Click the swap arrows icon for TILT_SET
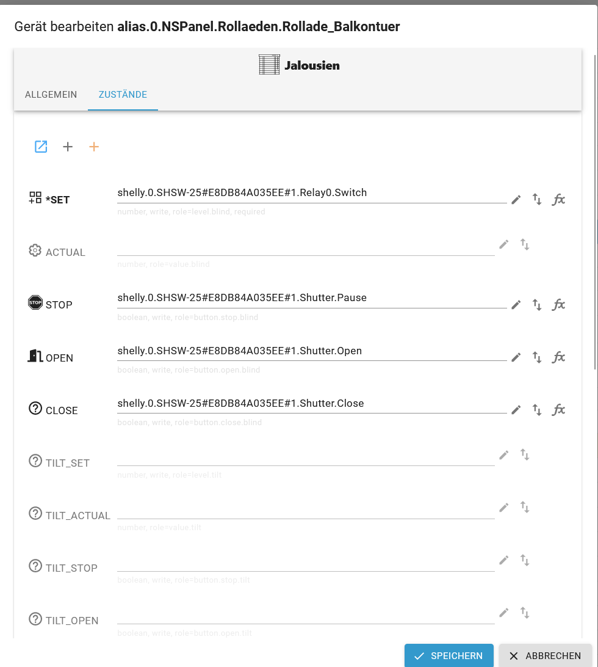This screenshot has width=598, height=667. coord(525,454)
